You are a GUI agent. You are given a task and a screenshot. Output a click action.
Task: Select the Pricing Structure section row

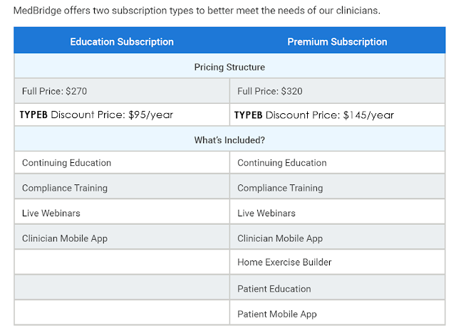click(229, 67)
